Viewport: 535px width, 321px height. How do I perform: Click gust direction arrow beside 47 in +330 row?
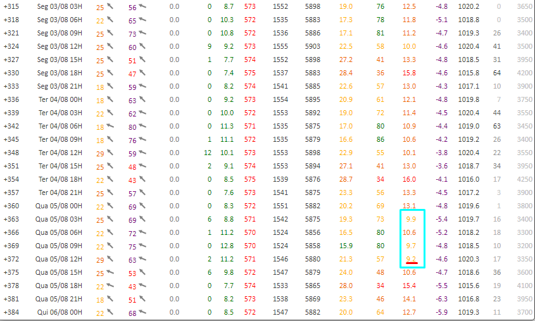tap(142, 73)
